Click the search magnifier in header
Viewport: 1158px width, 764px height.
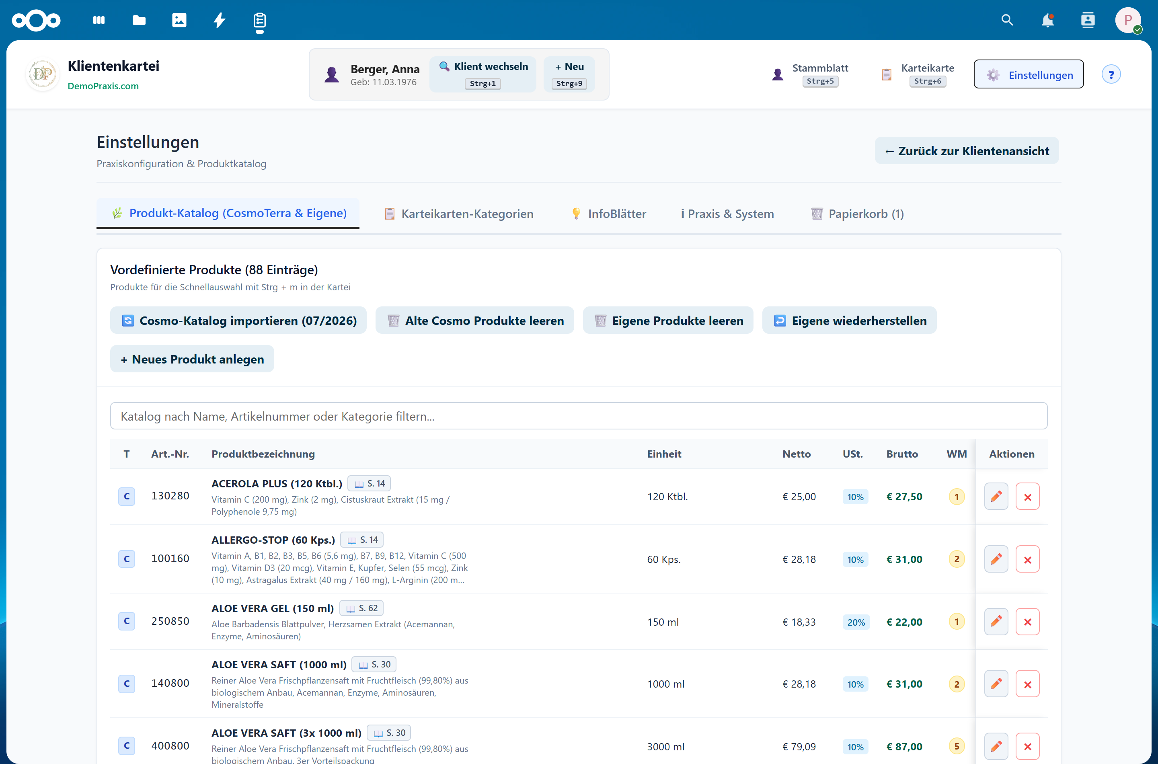1007,20
